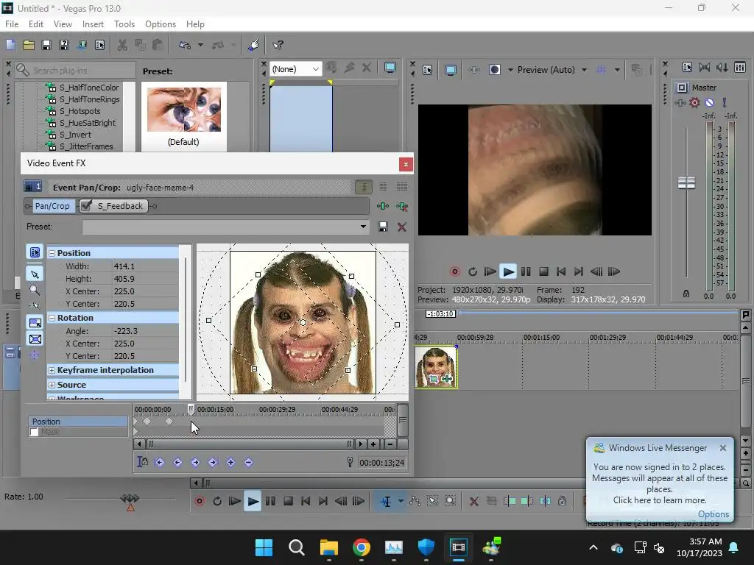Click the Plug-In Chain icon in Video Event FX
754x565 pixels.
[383, 206]
